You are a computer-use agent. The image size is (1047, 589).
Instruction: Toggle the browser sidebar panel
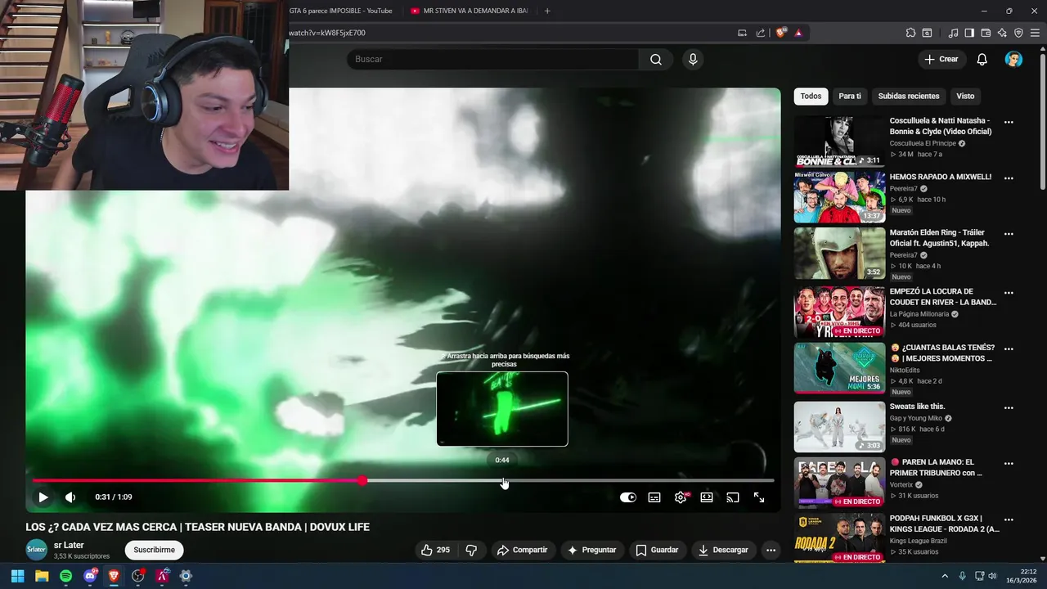pos(969,33)
